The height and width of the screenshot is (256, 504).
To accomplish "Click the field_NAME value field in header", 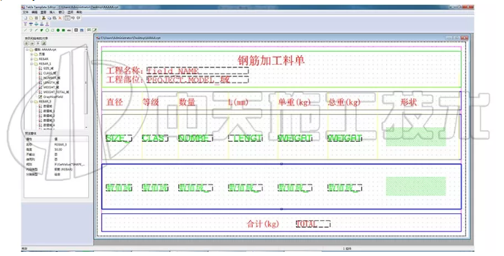I will point(198,71).
